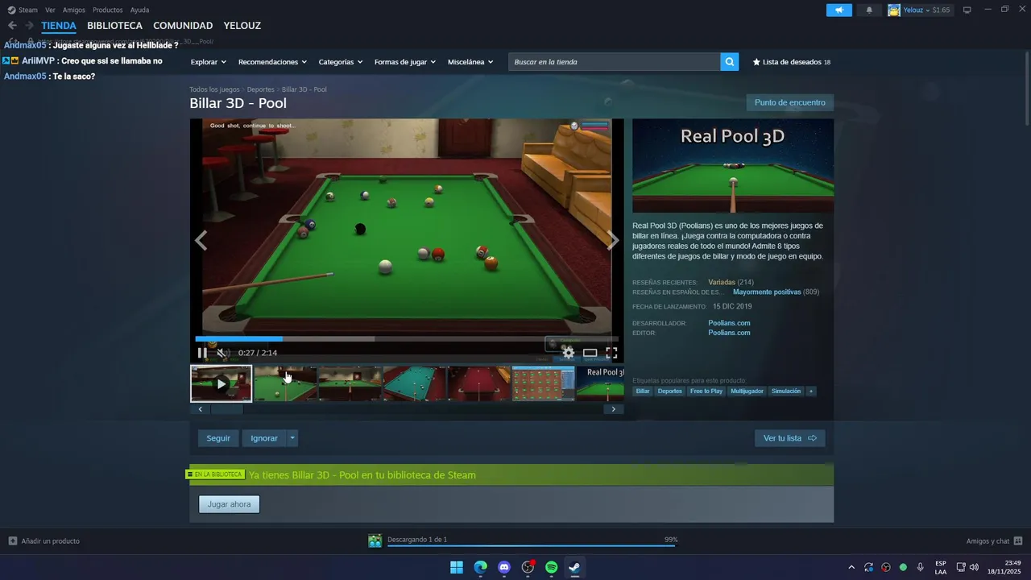This screenshot has width=1031, height=580.
Task: Switch to COMUNIDAD tab
Action: pyautogui.click(x=183, y=26)
